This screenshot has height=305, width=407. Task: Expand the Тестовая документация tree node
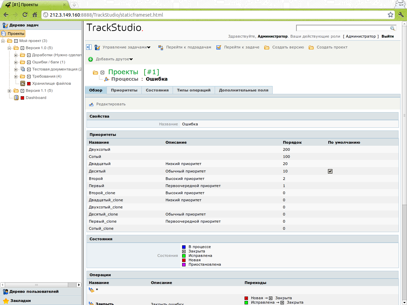coord(16,69)
